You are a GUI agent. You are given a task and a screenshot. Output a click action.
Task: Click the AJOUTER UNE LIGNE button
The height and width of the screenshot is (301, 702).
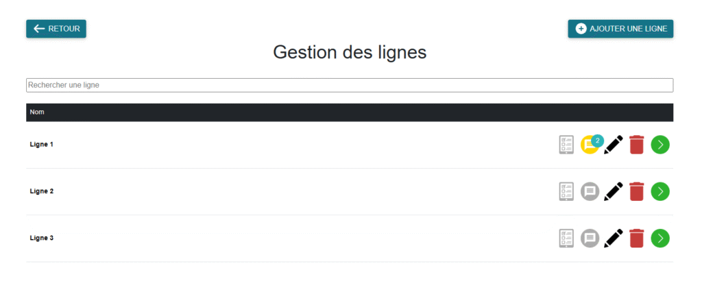620,29
